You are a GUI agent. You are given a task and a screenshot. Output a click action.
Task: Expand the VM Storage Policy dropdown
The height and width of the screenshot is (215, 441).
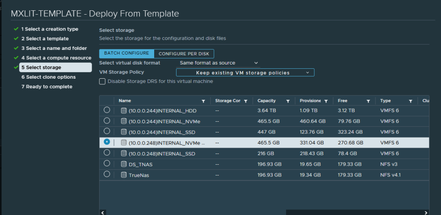(x=245, y=73)
